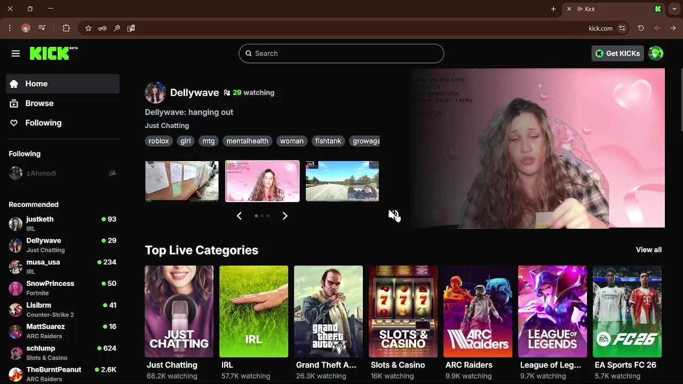Select the Dellywave pink stream thumbnail
The height and width of the screenshot is (384, 683).
[263, 181]
